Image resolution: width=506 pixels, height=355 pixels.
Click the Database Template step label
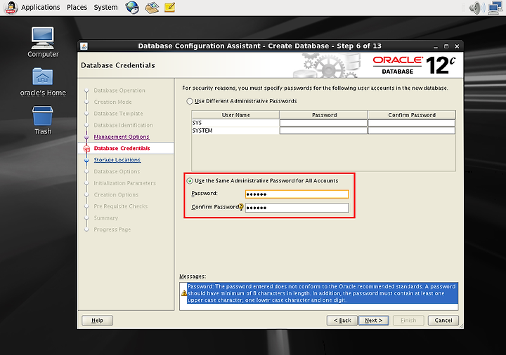[118, 114]
